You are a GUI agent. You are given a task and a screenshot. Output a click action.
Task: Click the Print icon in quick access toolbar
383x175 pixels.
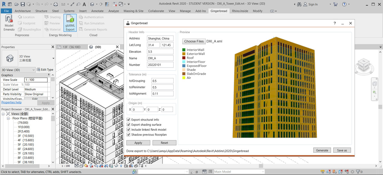pos(55,4)
